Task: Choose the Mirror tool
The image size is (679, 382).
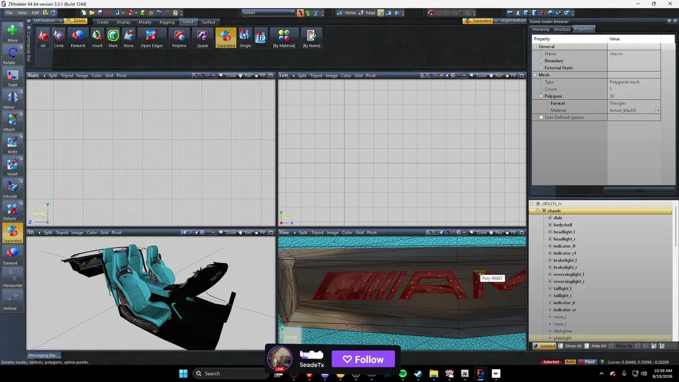Action: click(12, 100)
